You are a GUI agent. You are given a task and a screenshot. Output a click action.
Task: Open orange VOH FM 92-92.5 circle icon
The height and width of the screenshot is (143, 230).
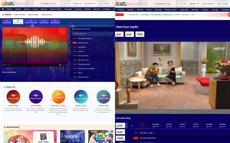pos(59,97)
